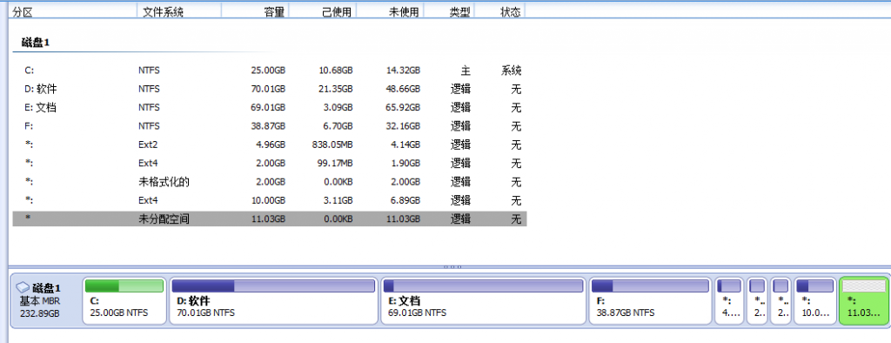
Task: Select the E: 文档 partition row name
Action: (40, 107)
